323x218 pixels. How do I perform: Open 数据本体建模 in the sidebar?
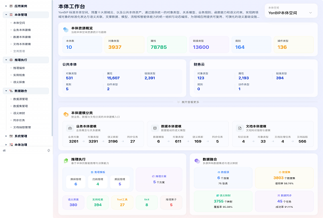22,37
